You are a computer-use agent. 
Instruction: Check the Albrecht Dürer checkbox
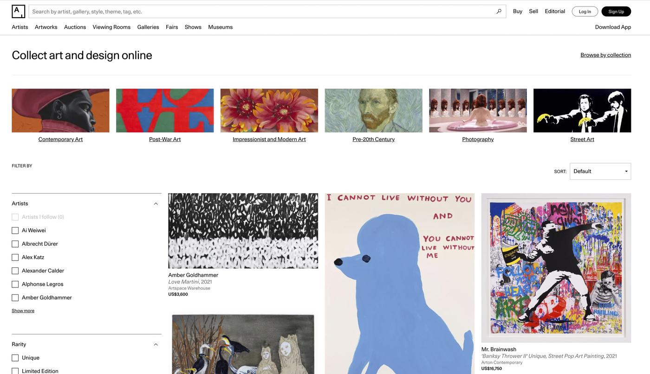(15, 244)
